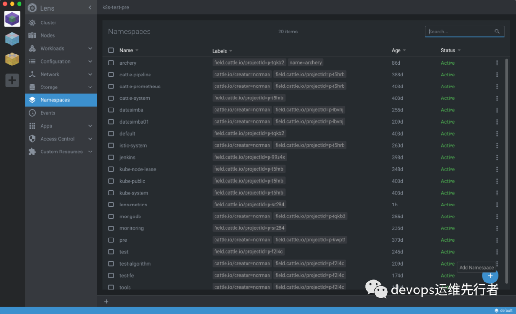Viewport: 516px width, 314px height.
Task: Check the default namespace checkbox
Action: [x=111, y=134]
